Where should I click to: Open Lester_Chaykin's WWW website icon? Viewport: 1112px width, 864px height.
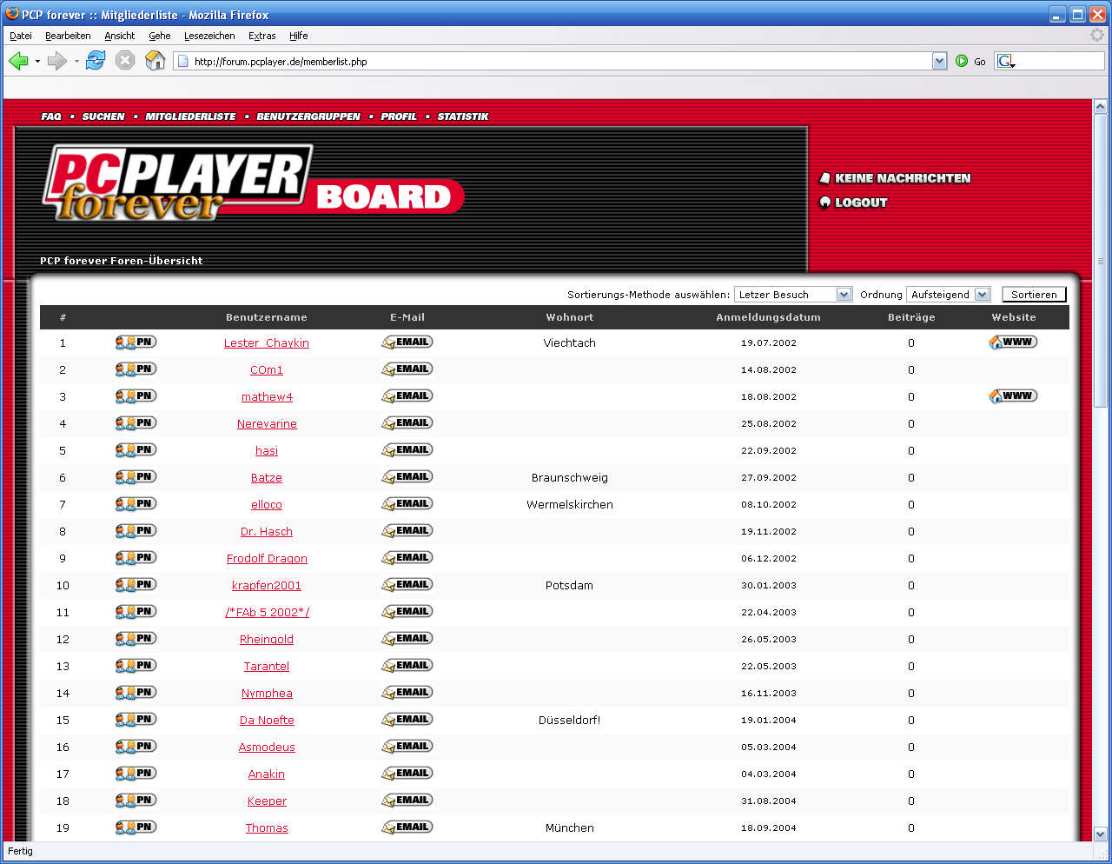pos(1013,342)
